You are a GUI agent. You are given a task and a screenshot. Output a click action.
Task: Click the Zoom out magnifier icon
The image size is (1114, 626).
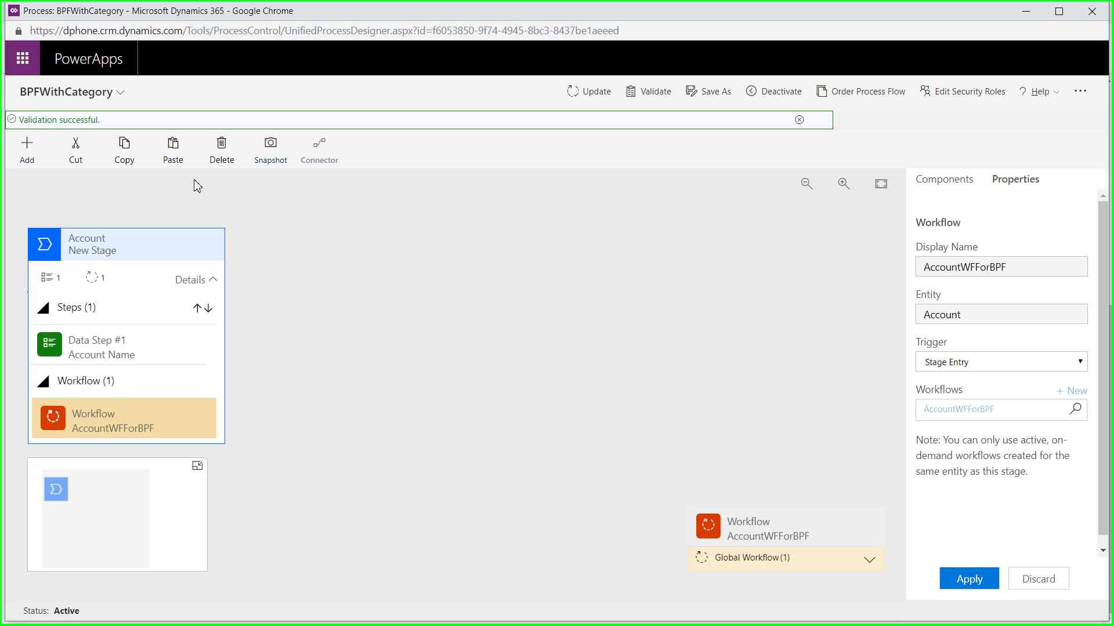(806, 184)
